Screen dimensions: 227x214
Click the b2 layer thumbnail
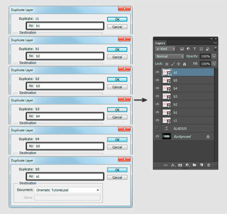166,104
